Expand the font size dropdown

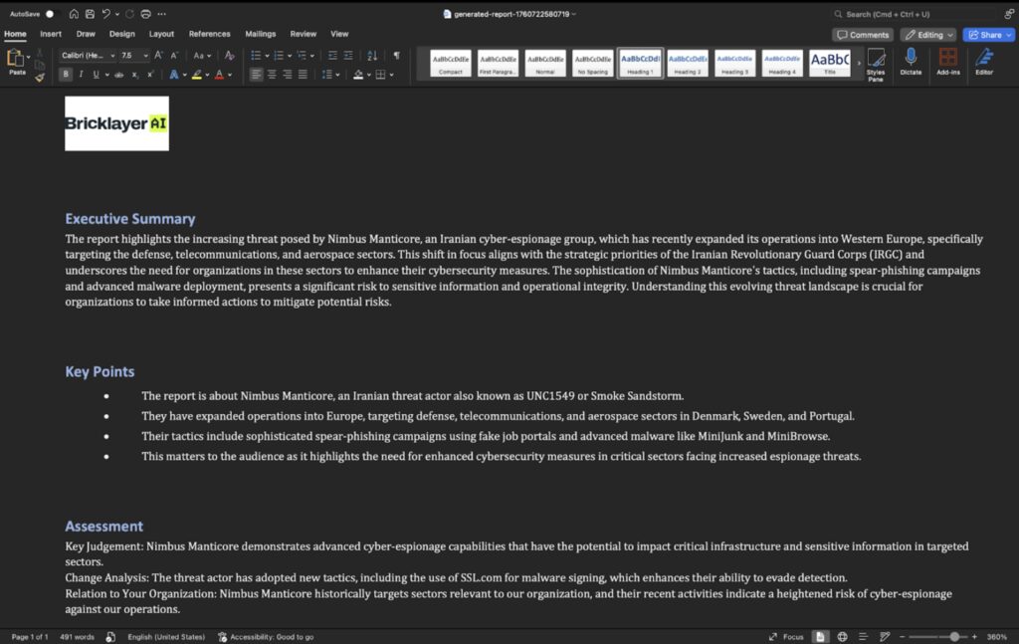tap(143, 56)
